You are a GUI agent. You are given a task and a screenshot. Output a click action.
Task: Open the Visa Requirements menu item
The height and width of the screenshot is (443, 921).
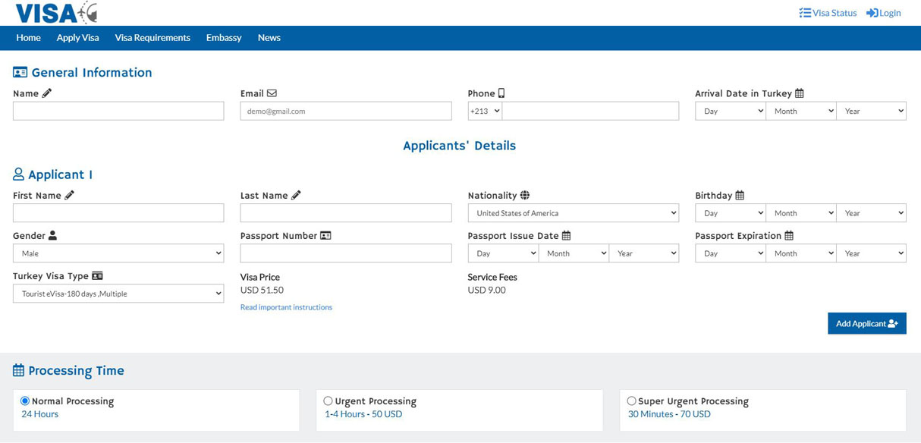152,38
